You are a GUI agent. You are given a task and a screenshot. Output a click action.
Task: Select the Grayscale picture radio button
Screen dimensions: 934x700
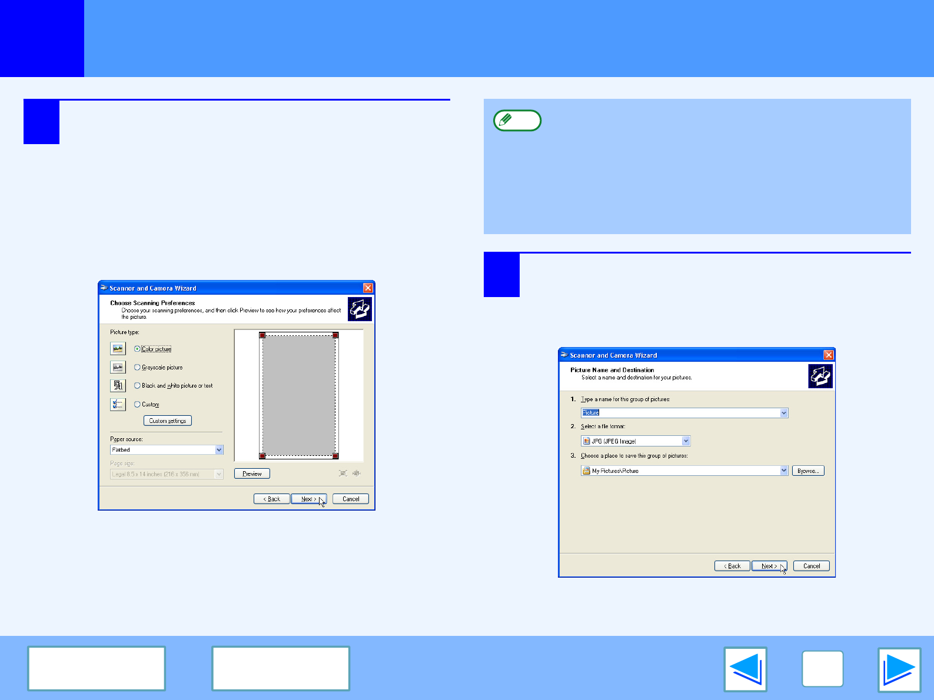tap(137, 368)
